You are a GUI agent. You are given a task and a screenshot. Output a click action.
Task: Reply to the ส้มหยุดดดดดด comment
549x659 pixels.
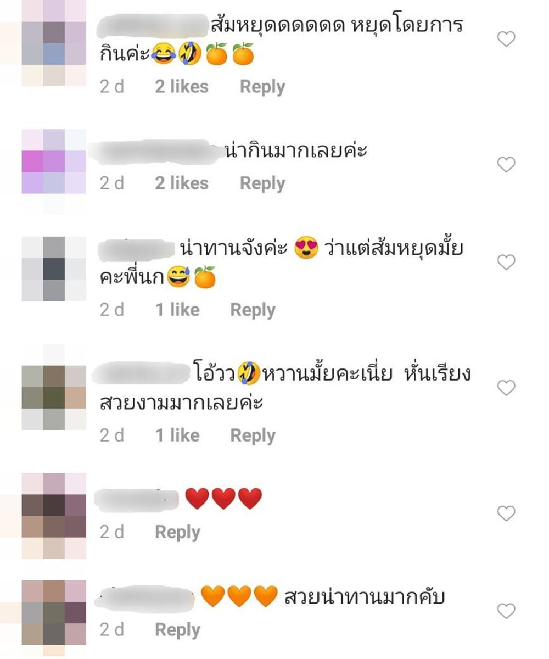(262, 87)
